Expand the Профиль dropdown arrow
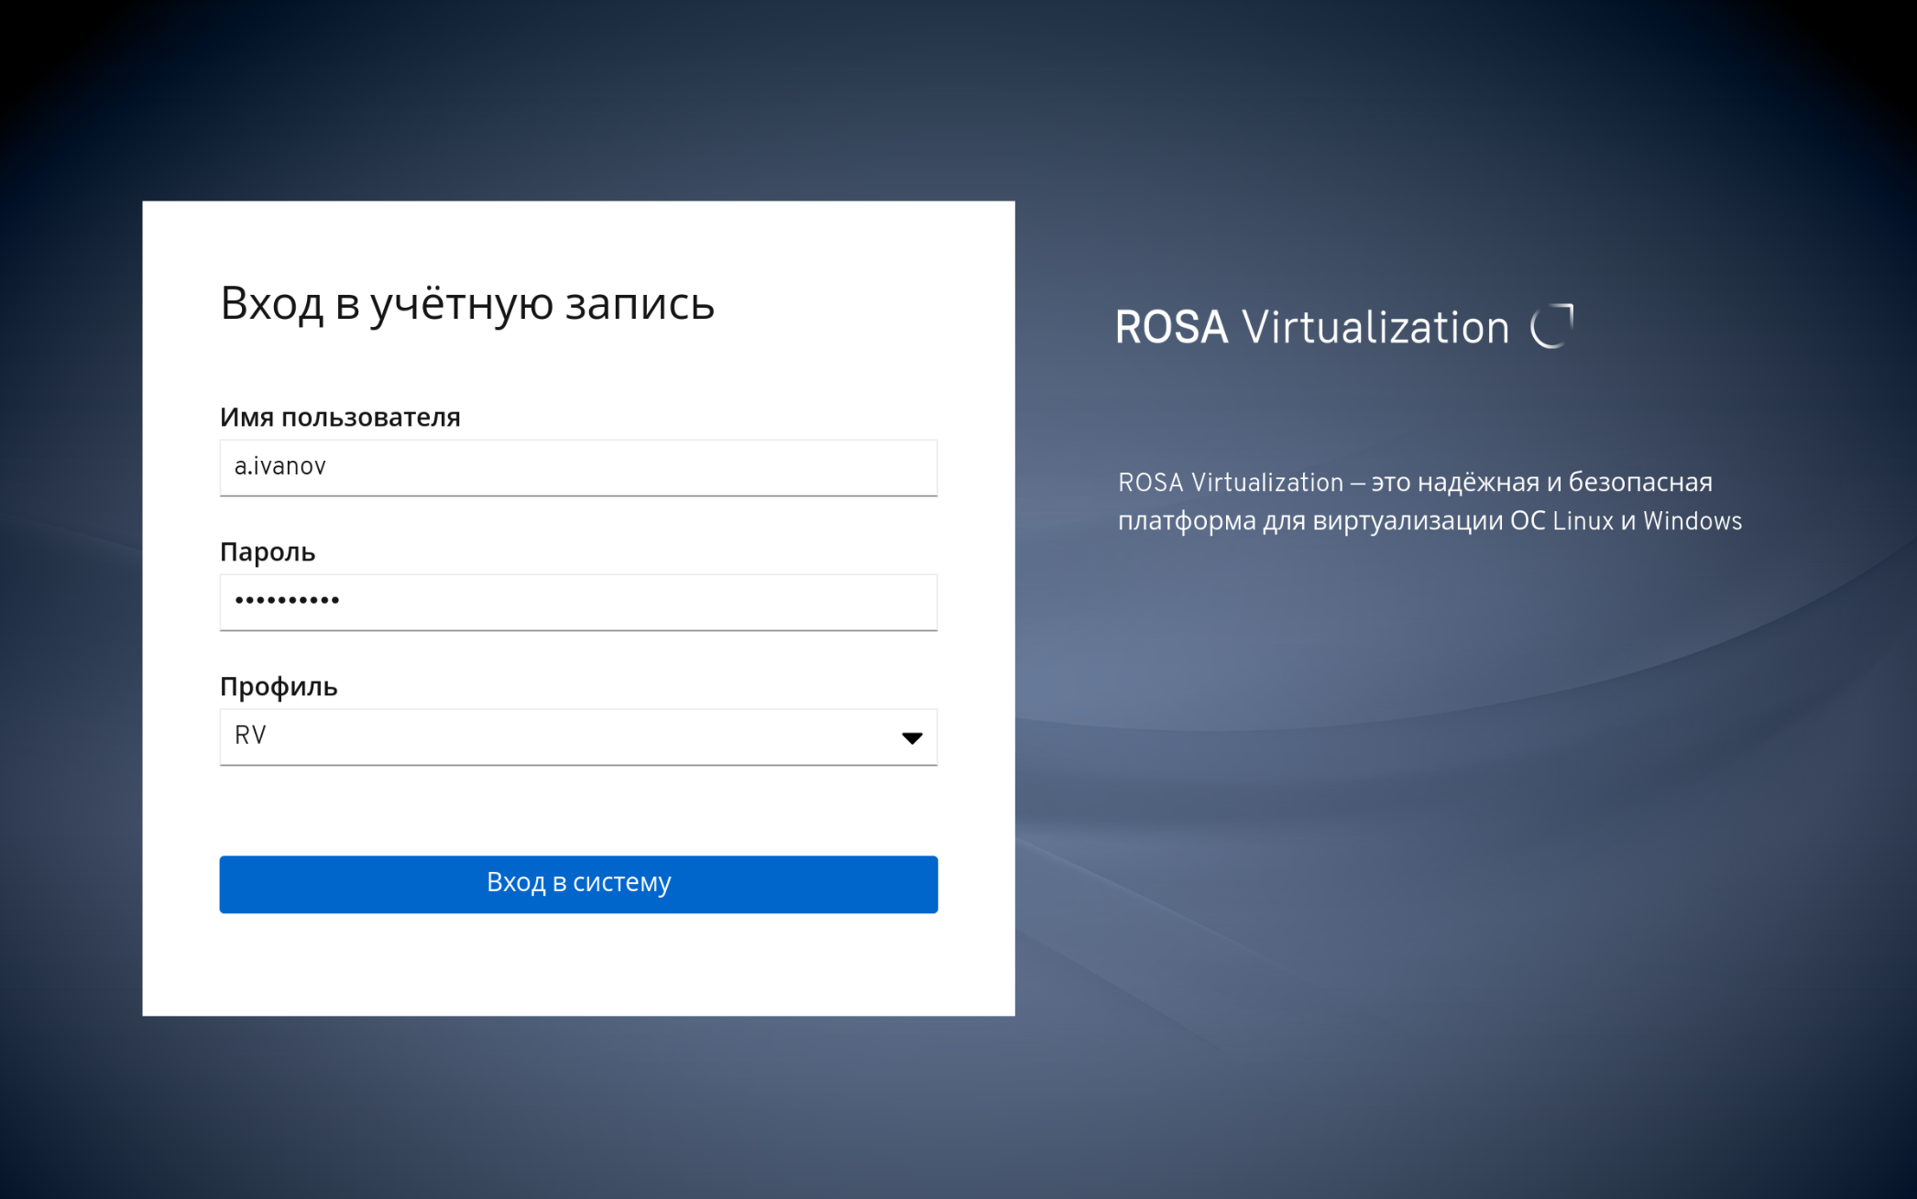The width and height of the screenshot is (1917, 1199). coord(911,737)
